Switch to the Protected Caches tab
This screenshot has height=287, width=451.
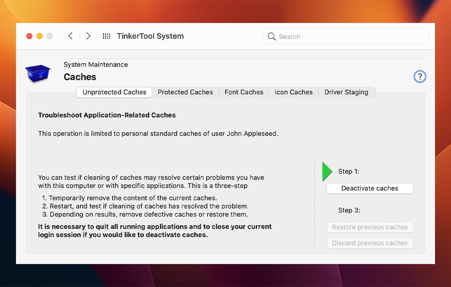tap(185, 92)
